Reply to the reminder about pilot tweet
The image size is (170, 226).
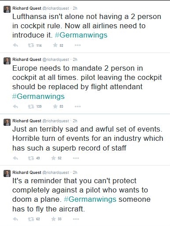point(15,219)
